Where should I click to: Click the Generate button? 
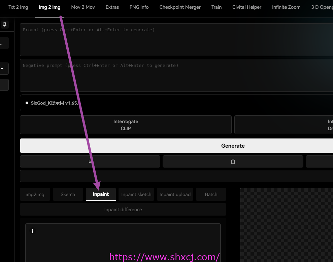tap(176, 146)
